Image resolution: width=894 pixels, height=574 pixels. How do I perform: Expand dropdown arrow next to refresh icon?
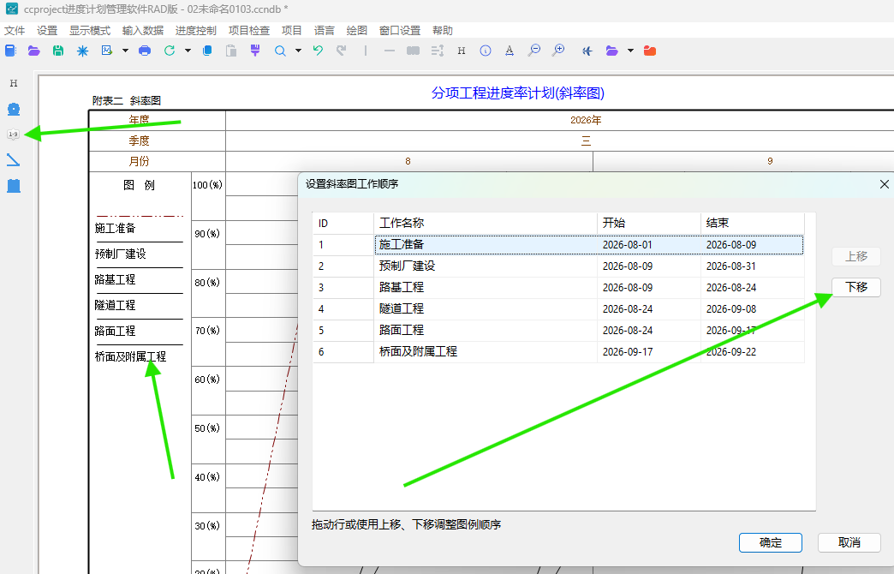coord(188,51)
